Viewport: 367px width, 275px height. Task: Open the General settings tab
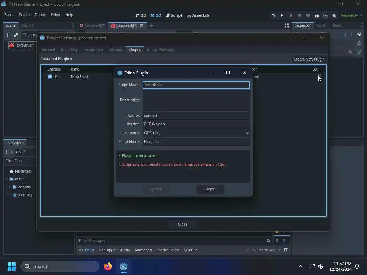point(48,49)
